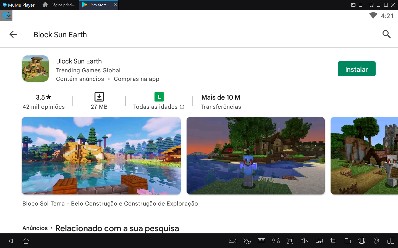Open the gamepad settings icon

click(276, 241)
